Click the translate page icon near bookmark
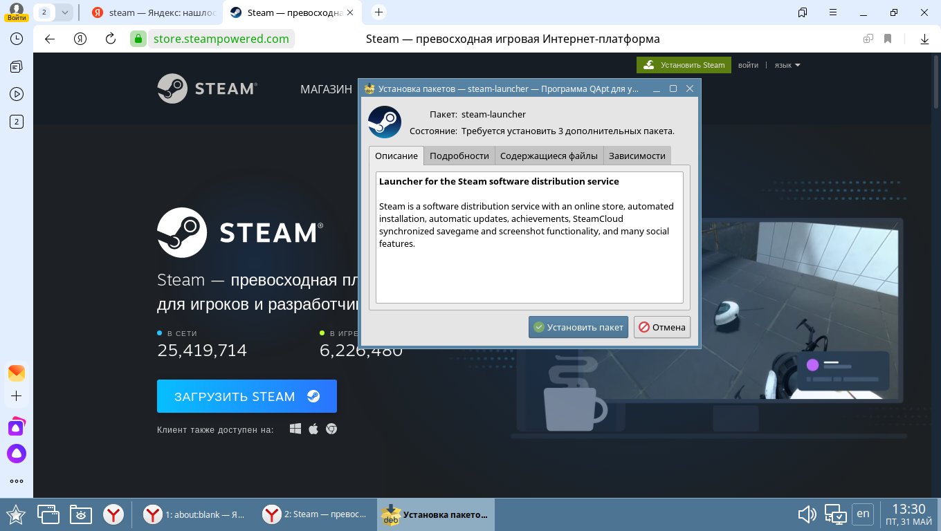The width and height of the screenshot is (941, 531). (868, 39)
